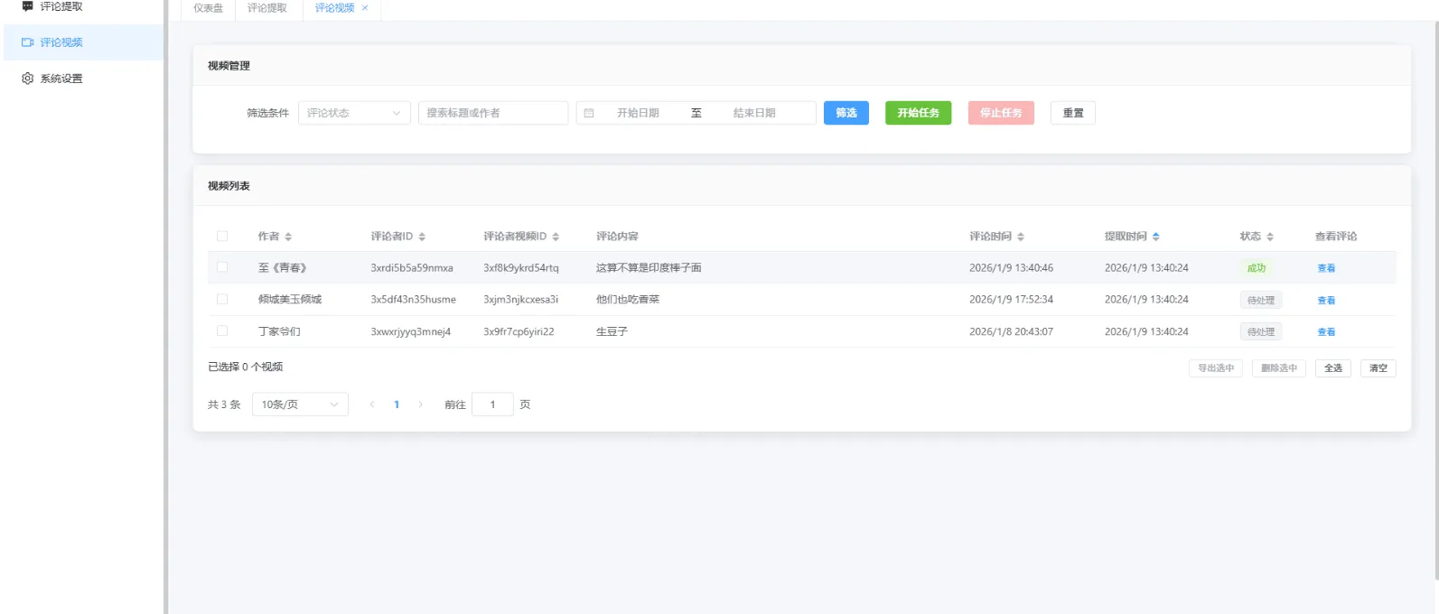Sort by 作者 column arrows
1439x614 pixels.
click(288, 237)
